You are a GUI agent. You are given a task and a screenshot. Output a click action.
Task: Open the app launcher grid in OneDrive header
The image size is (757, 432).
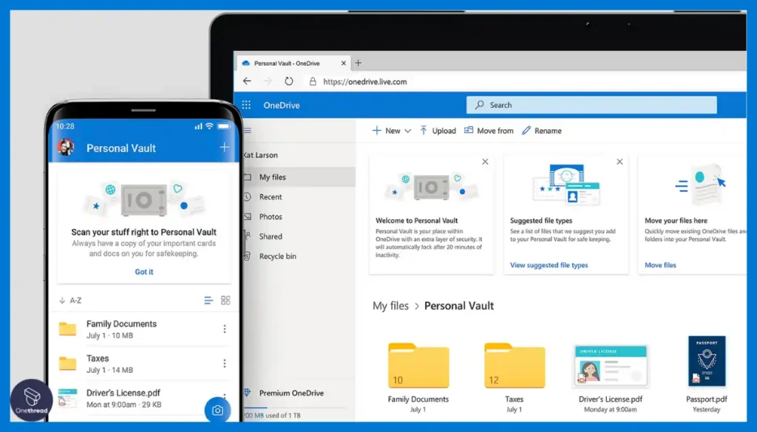click(246, 105)
